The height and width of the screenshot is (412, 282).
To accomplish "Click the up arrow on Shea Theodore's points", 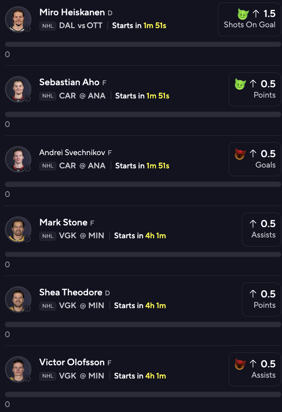I will 253,294.
